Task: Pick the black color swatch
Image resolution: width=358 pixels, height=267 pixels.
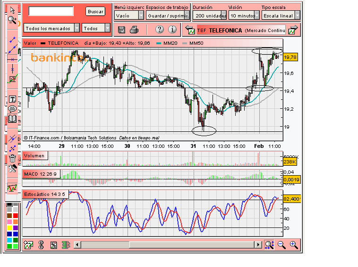Action: [9, 204]
